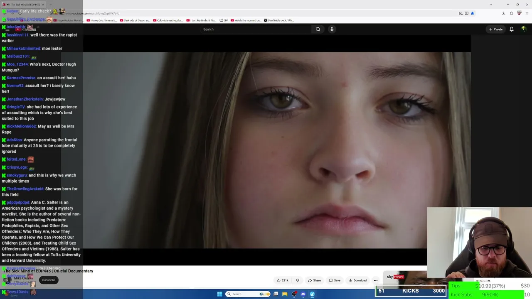Subscribe to the Mike Clum channel
The image size is (532, 299).
[49, 280]
